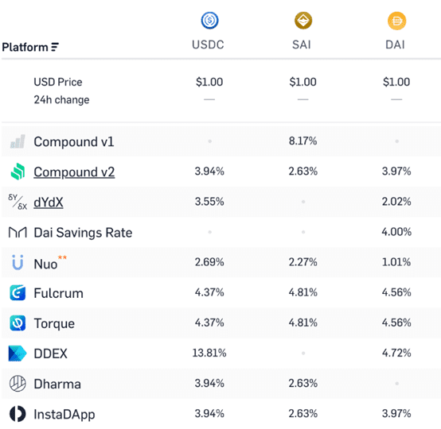This screenshot has height=429, width=441.
Task: Click the Fulcrum logo icon
Action: tap(18, 292)
